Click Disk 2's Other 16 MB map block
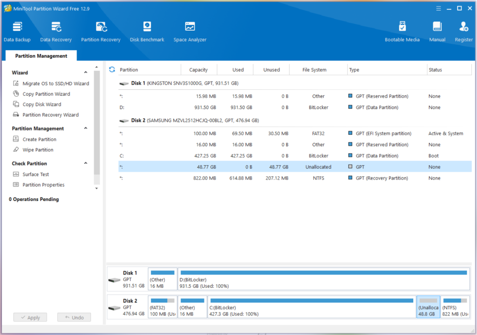This screenshot has width=477, height=335. [192, 307]
